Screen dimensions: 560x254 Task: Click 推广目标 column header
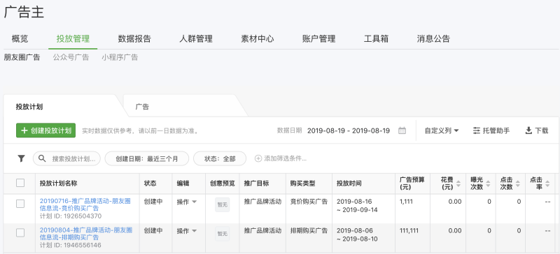click(x=256, y=184)
